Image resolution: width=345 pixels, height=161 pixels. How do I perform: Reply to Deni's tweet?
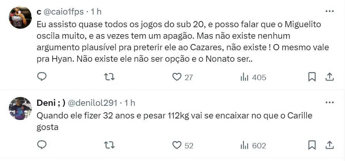click(x=42, y=145)
